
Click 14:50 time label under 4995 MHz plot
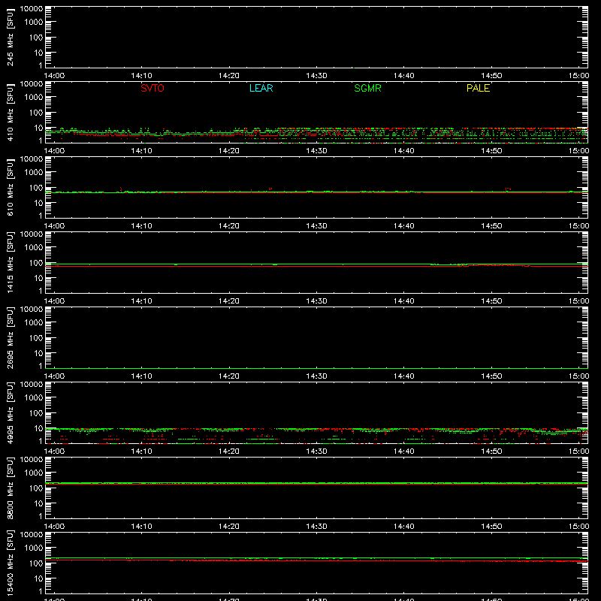coord(491,452)
